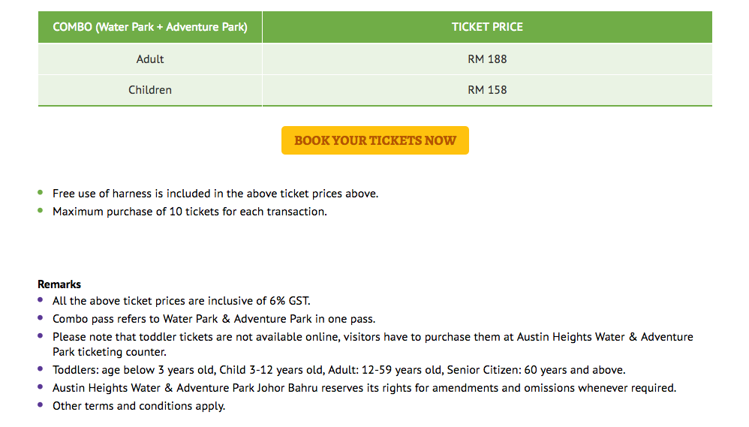Click the green bullet before the harness note
Image resolution: width=749 pixels, height=427 pixels.
pos(41,193)
